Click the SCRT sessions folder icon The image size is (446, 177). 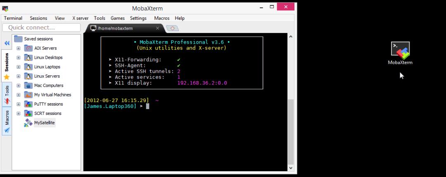point(28,114)
